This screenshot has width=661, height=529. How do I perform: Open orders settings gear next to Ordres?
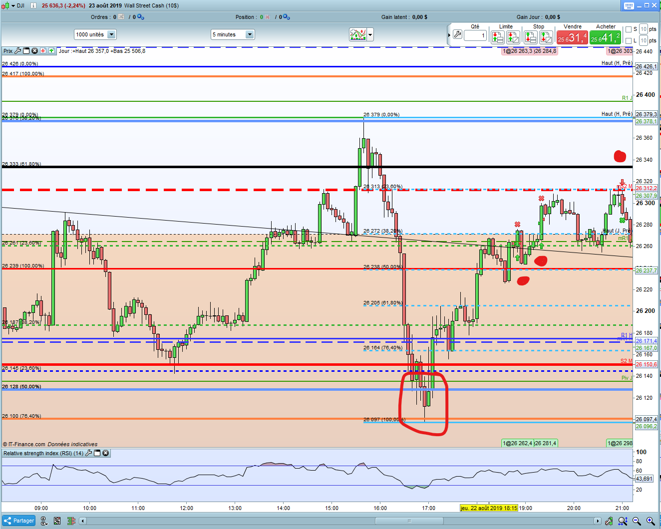[140, 17]
